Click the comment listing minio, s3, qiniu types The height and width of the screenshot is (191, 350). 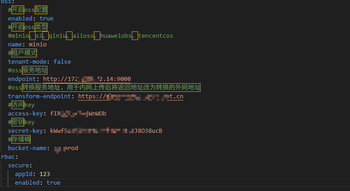(x=90, y=35)
